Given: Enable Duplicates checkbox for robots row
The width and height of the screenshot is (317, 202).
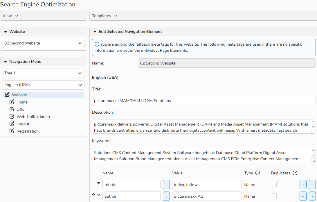Looking at the screenshot, I should click(x=274, y=185).
